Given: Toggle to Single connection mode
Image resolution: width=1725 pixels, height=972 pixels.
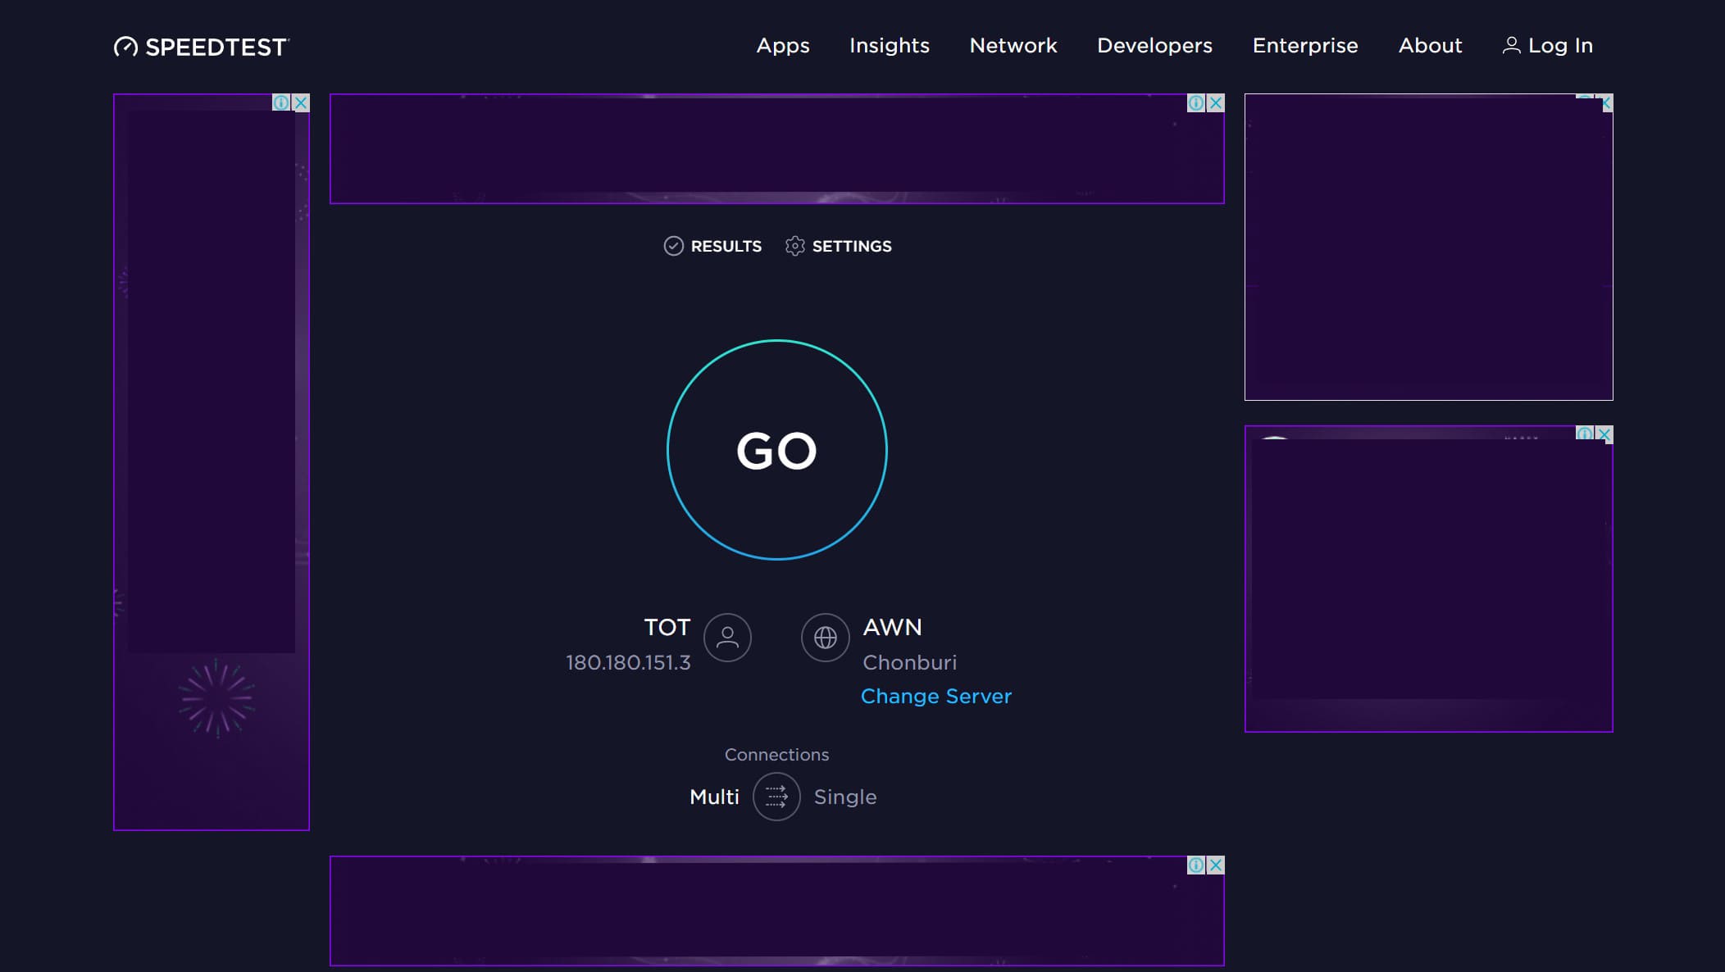Looking at the screenshot, I should click(776, 796).
